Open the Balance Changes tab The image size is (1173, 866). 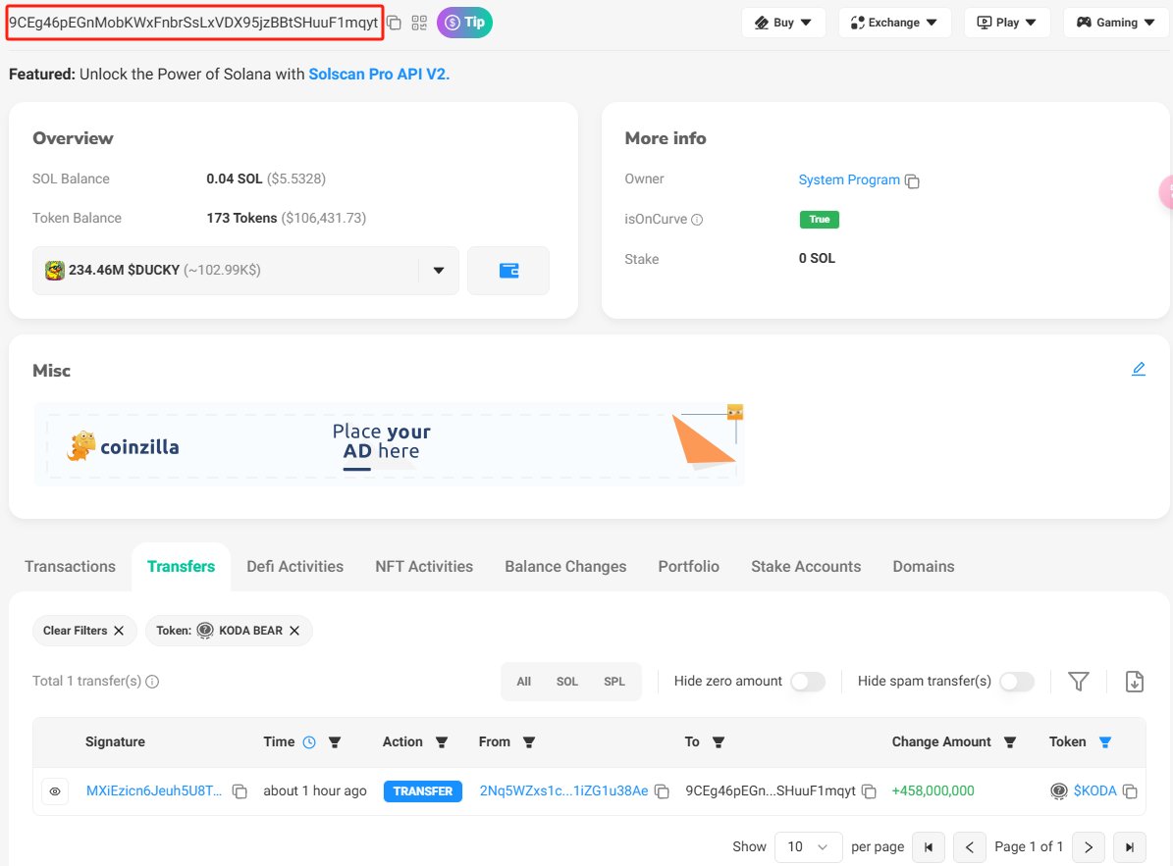565,566
